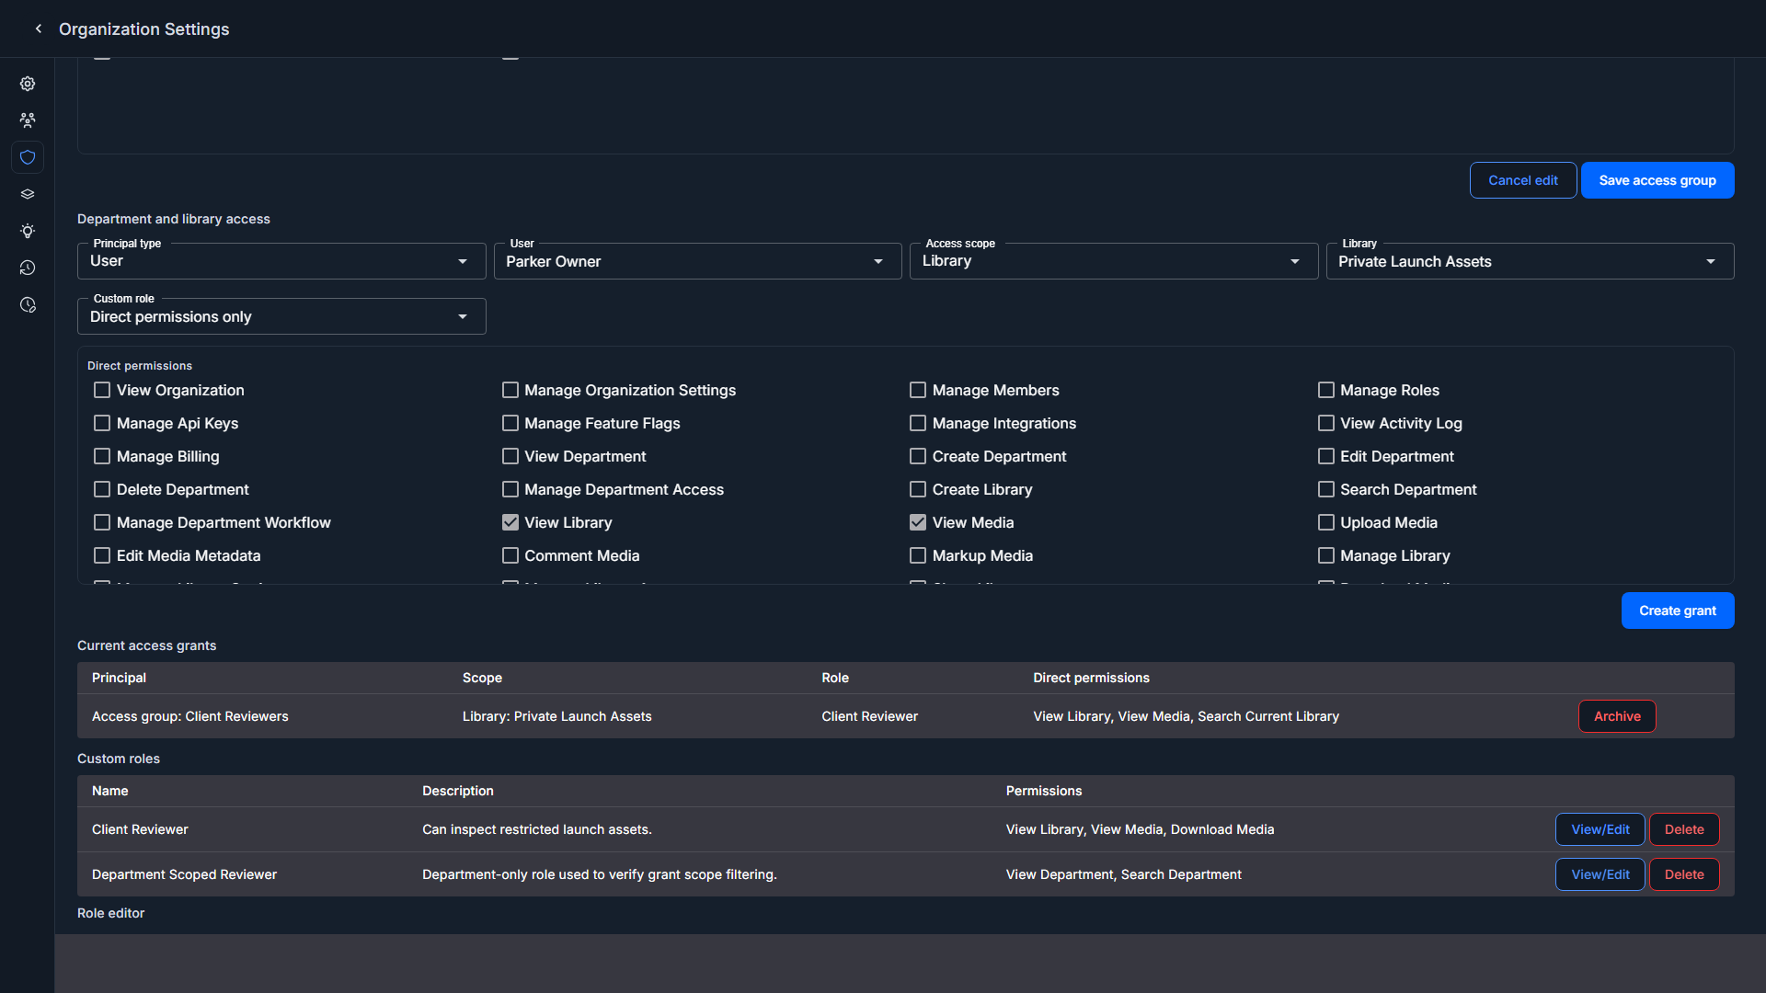Enable Edit Media Metadata checkbox
This screenshot has width=1766, height=993.
(x=102, y=555)
